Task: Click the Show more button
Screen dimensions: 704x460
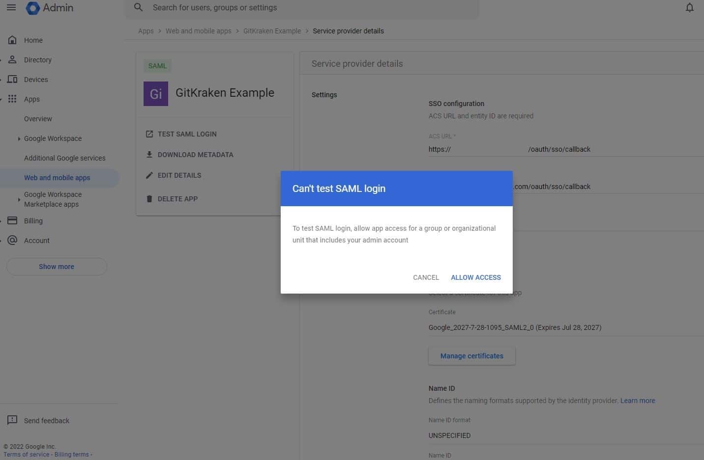Action: [x=57, y=267]
